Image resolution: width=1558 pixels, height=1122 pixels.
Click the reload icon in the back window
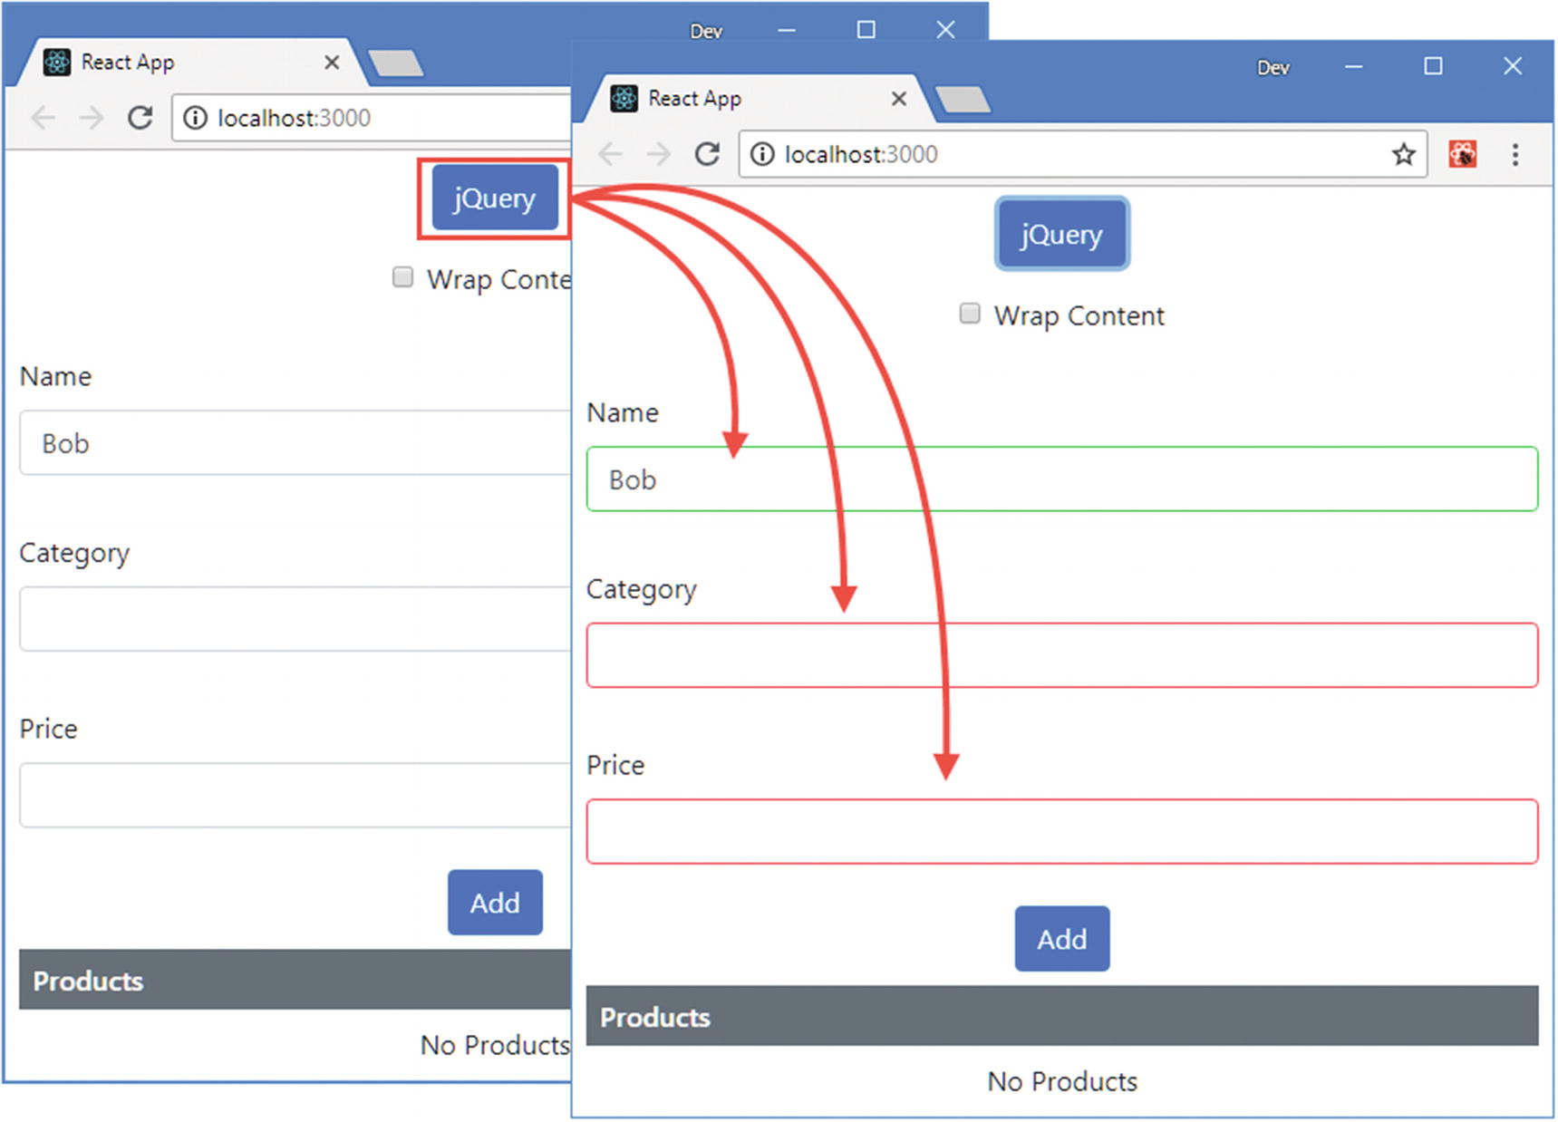point(140,118)
